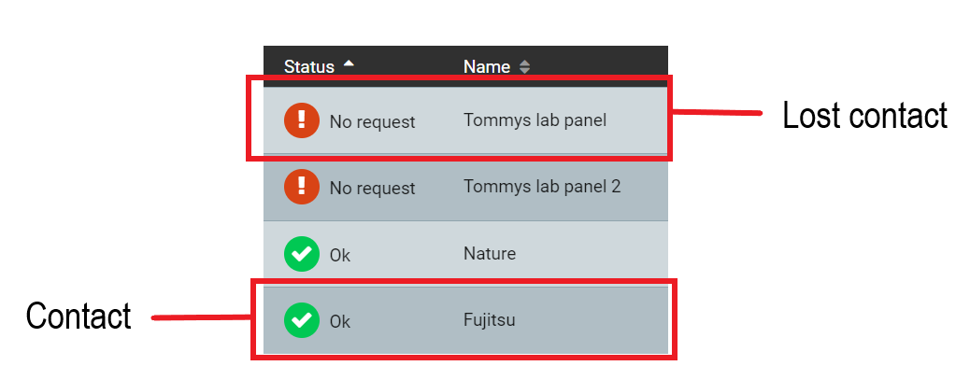Click the Lost contact annotation label

coord(864,116)
